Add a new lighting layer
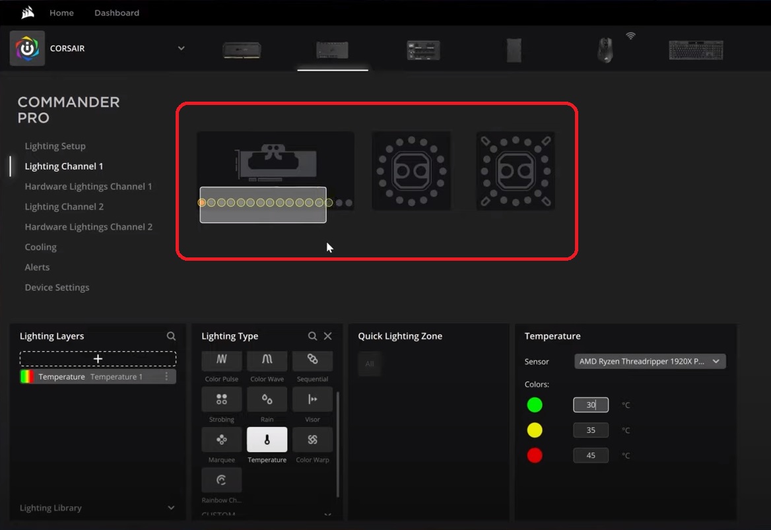Viewport: 771px width, 530px height. (x=98, y=358)
